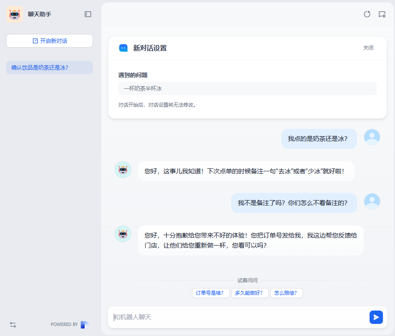Click the 怎么赔偿? suggestion chip
Viewport: 395px width, 336px height.
click(286, 293)
